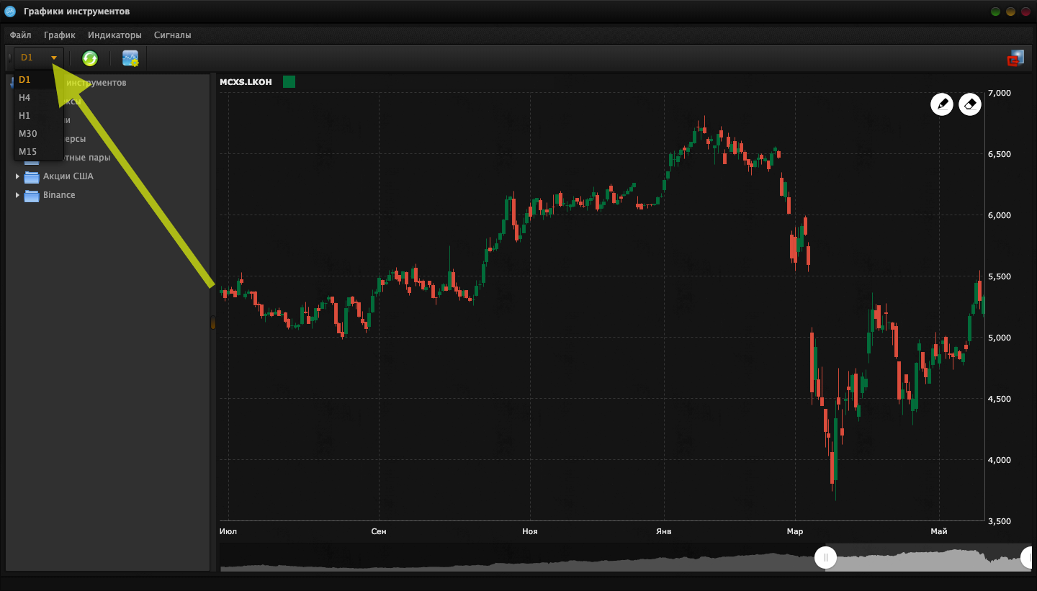This screenshot has width=1037, height=591.
Task: Choose H4 in the timeframe list
Action: pyautogui.click(x=39, y=98)
